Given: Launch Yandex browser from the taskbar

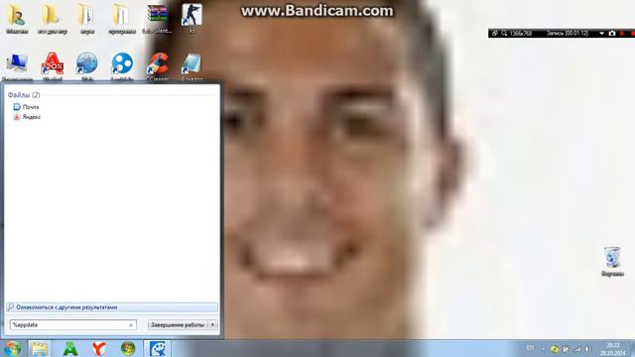Looking at the screenshot, I should tap(99, 348).
